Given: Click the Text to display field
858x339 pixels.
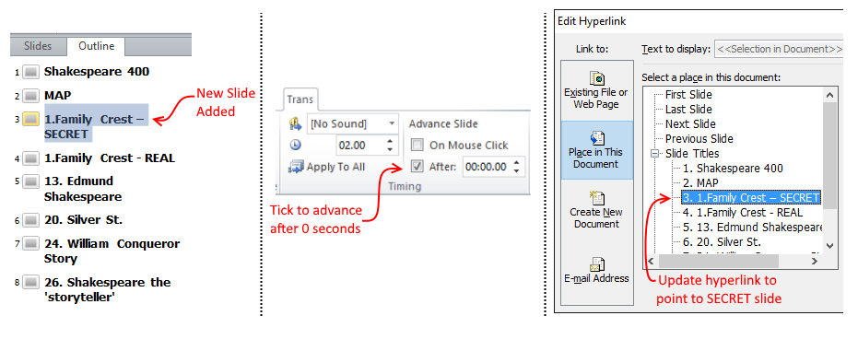Looking at the screenshot, I should [x=779, y=49].
